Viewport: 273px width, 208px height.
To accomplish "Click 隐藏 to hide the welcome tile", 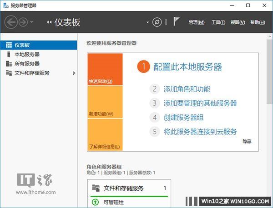I will coord(247,142).
